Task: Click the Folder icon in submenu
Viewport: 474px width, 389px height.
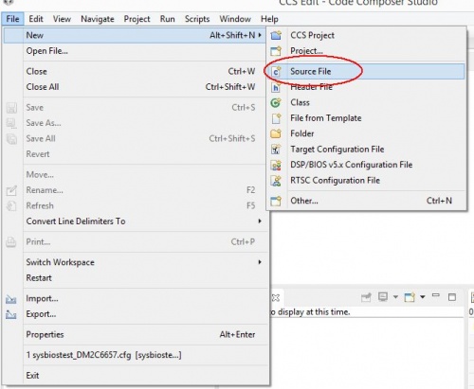Action: (x=276, y=133)
